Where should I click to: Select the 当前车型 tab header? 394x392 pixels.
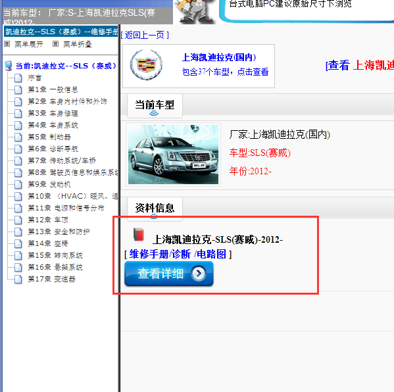pyautogui.click(x=155, y=105)
